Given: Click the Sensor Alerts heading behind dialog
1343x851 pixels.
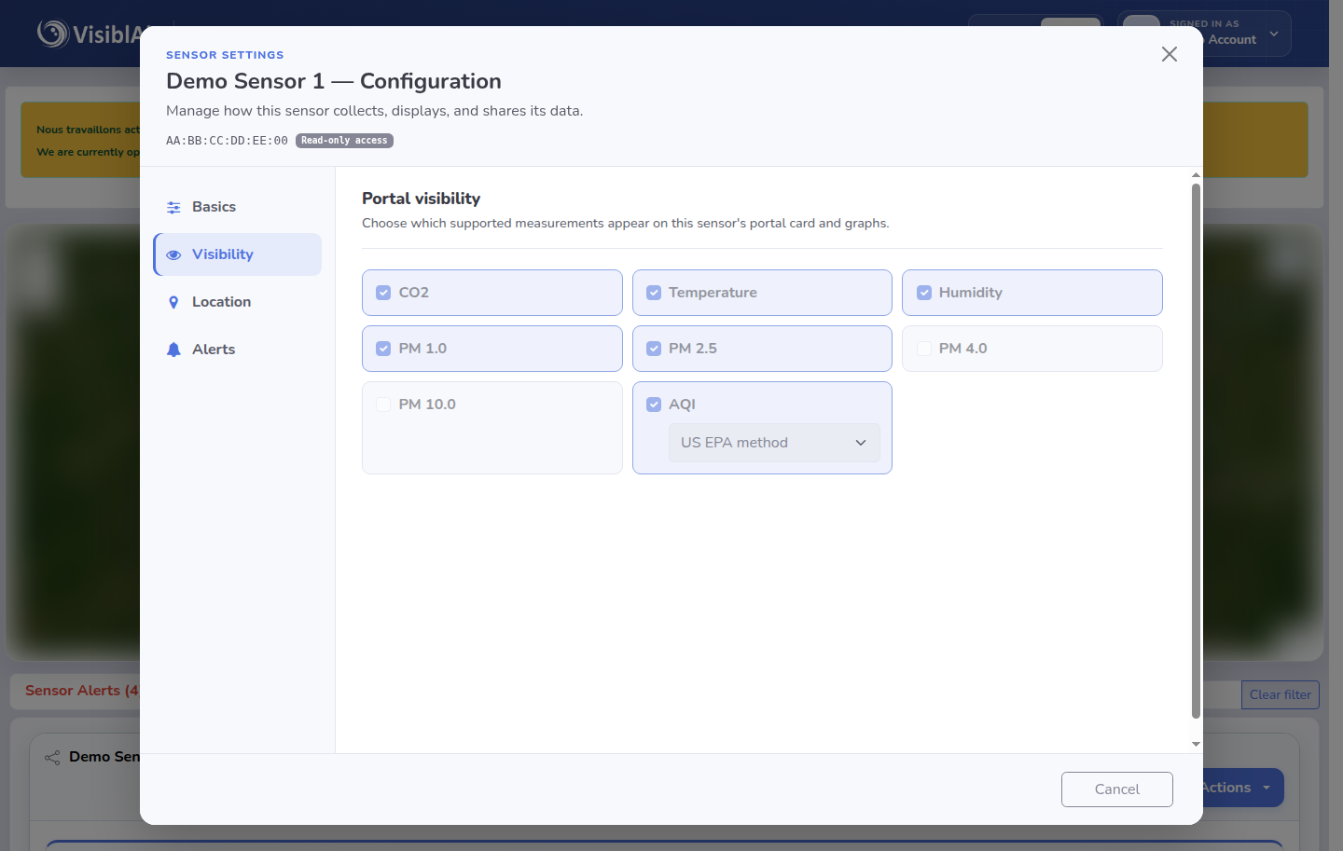Looking at the screenshot, I should (82, 691).
